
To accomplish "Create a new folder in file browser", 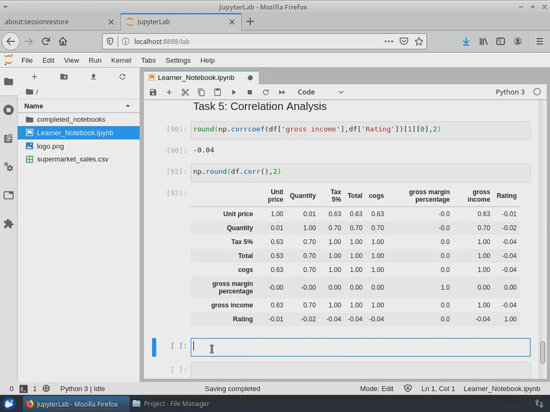I will pos(64,77).
